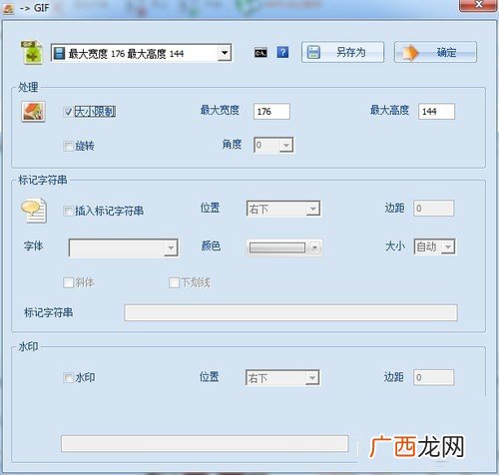Viewport: 499px width, 475px height.
Task: Click the GIF file icon at top left
Action: (x=32, y=52)
